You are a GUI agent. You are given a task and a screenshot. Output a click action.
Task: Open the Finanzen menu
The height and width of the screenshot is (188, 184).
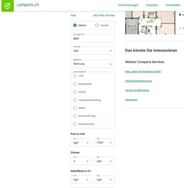[152, 5]
